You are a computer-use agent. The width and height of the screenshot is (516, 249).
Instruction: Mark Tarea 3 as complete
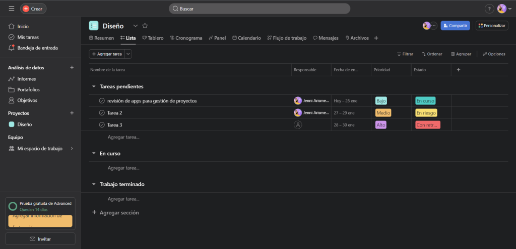point(102,125)
